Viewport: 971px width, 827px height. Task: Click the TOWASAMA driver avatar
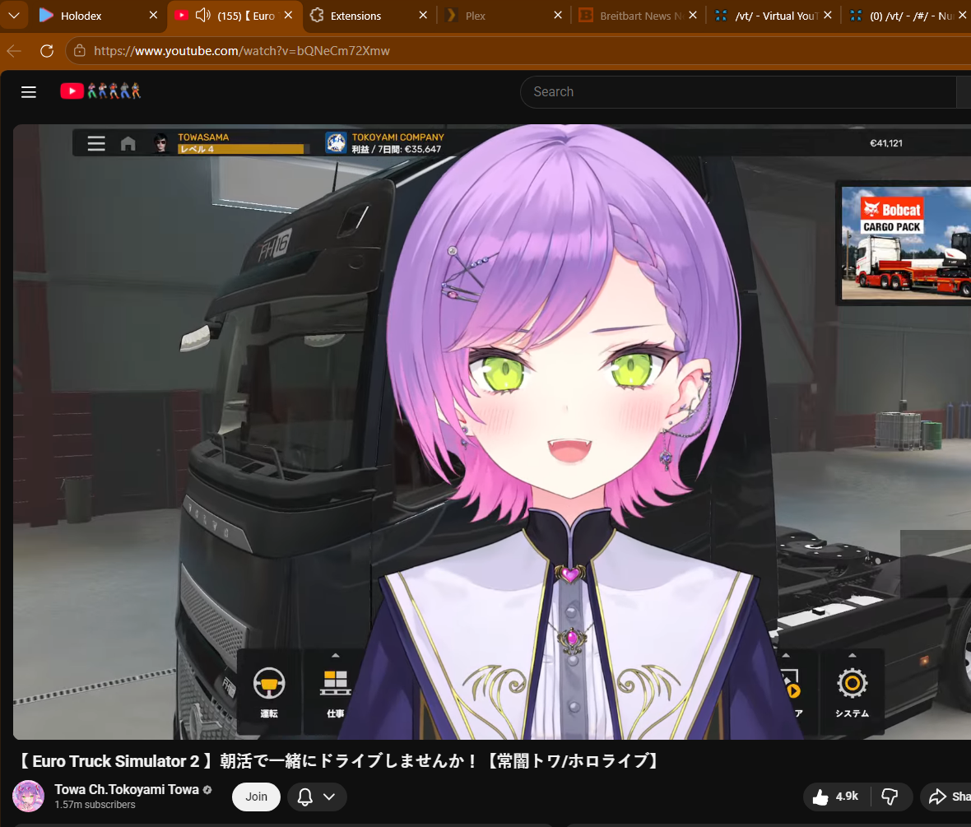click(x=161, y=143)
